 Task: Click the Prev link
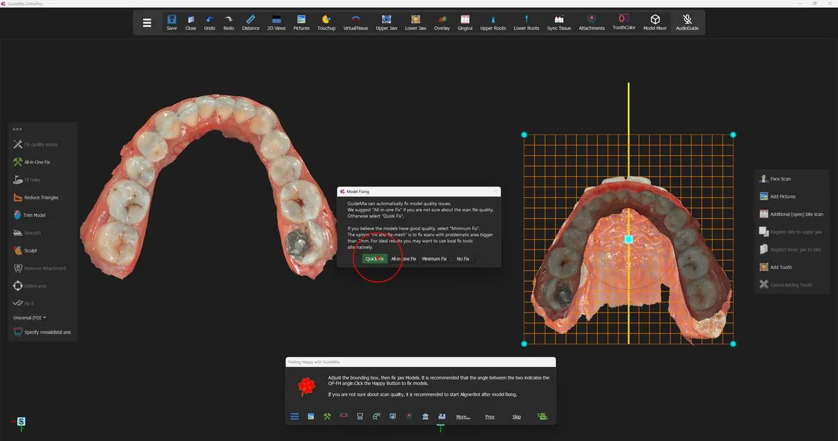pos(490,417)
